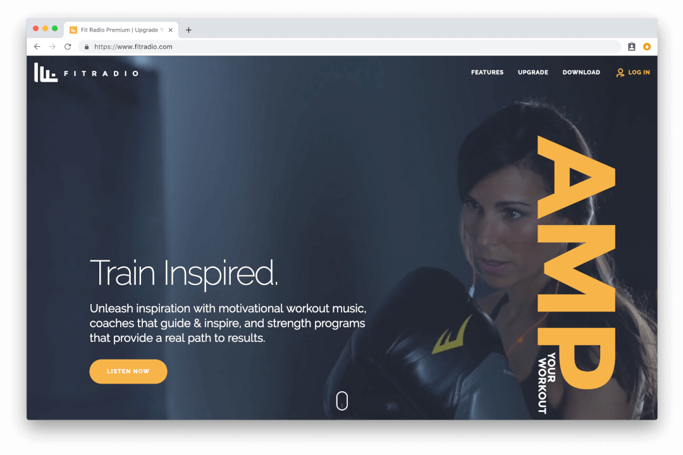Open the clipboard extension icon in the toolbar
The image size is (683, 455).
(x=632, y=47)
